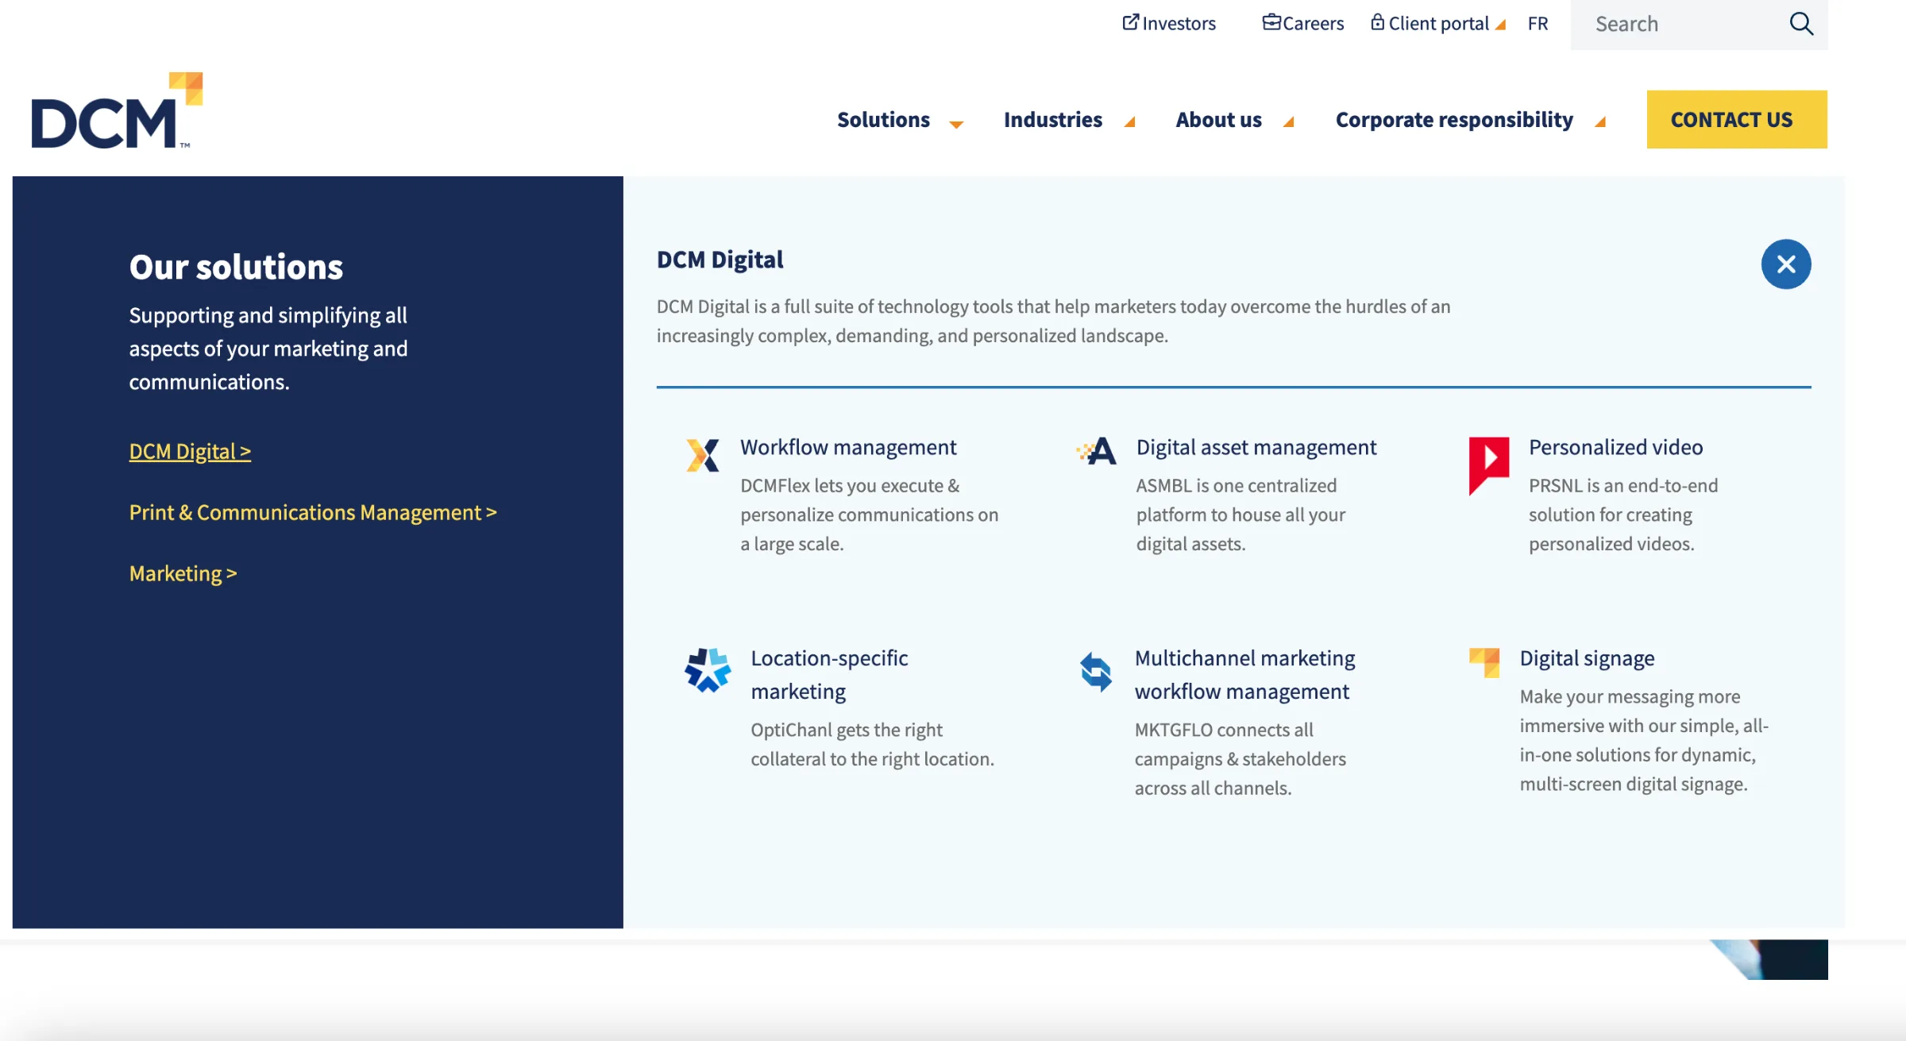
Task: Click the DCM logo
Action: pyautogui.click(x=117, y=110)
